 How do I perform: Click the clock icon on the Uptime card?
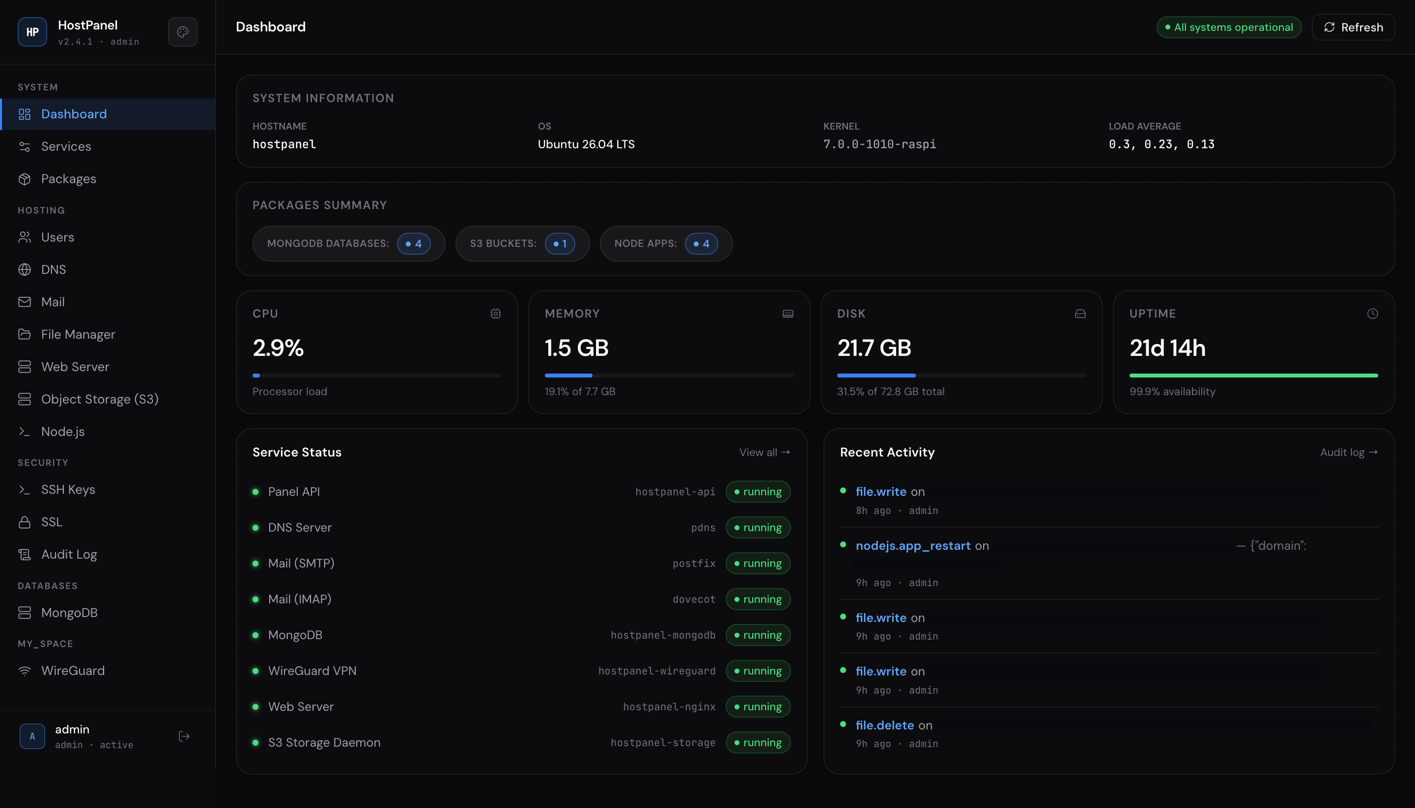1372,314
